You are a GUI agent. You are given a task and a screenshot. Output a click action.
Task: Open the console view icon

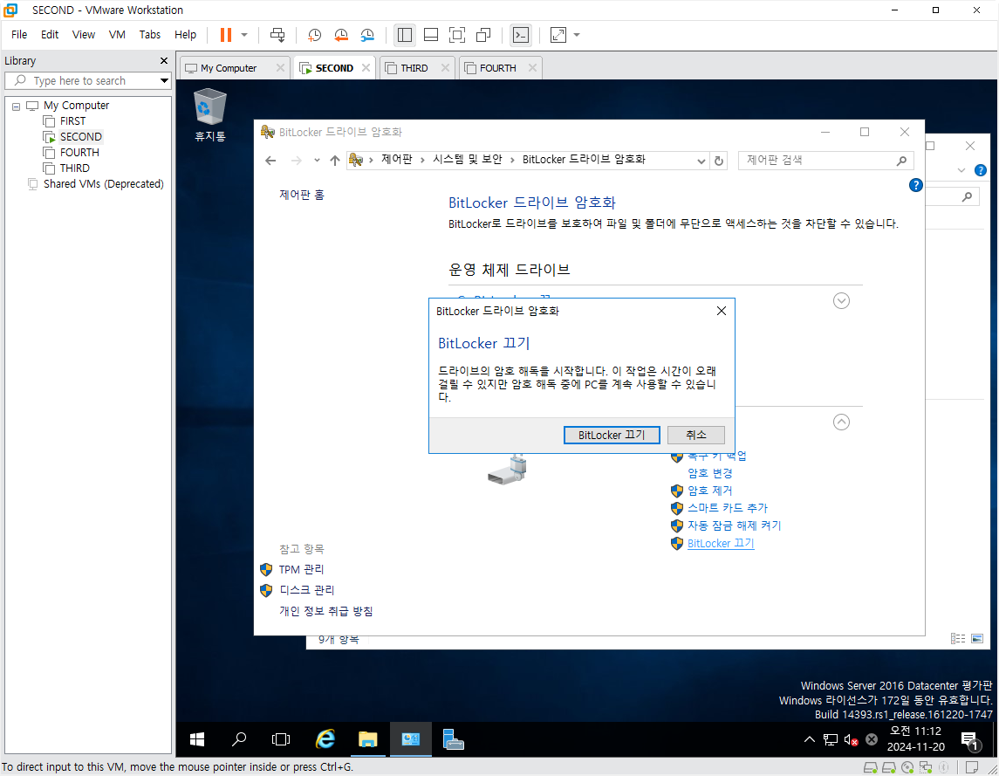pos(521,35)
